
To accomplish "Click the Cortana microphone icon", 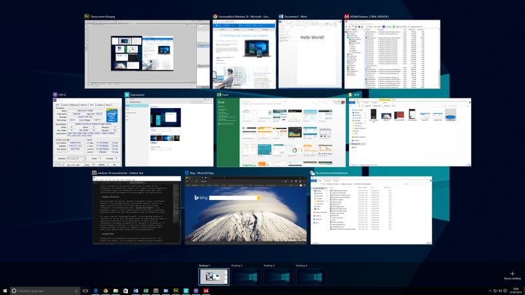I will (76, 290).
